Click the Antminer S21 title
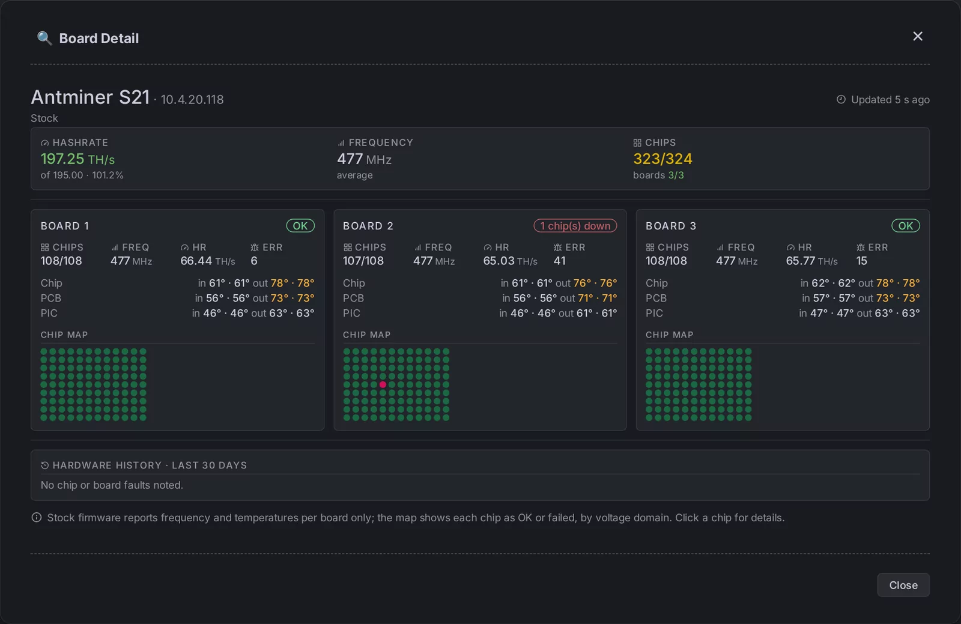961x624 pixels. tap(90, 97)
